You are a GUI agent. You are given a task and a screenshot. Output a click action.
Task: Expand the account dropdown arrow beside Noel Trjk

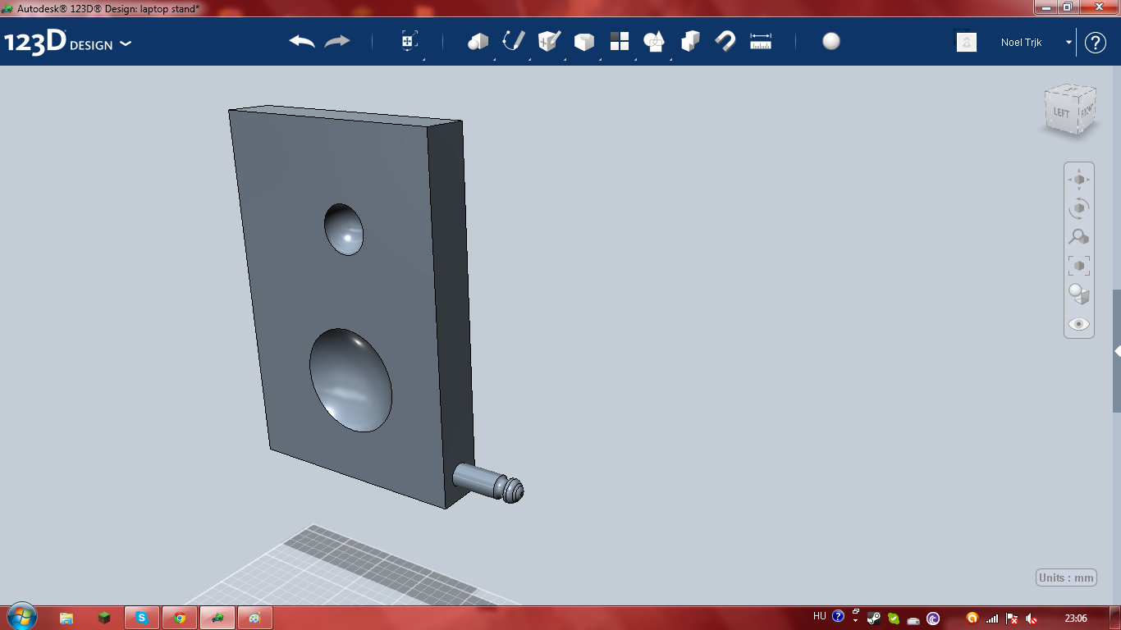[x=1069, y=42]
